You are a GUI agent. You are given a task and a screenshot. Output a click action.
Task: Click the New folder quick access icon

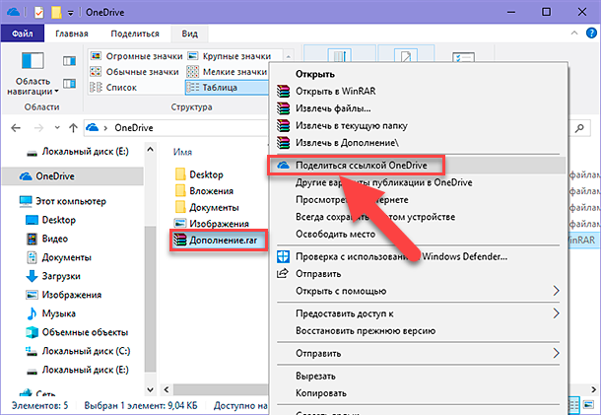pyautogui.click(x=56, y=12)
